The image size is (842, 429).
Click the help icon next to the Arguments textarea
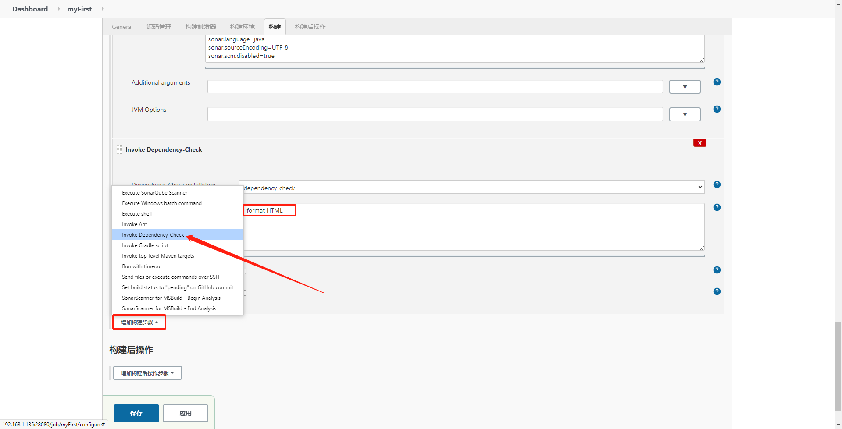(717, 207)
